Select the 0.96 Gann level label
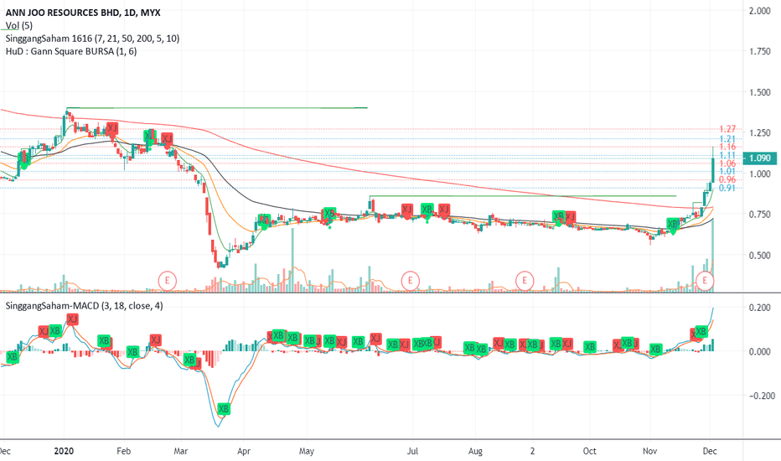 tap(727, 179)
